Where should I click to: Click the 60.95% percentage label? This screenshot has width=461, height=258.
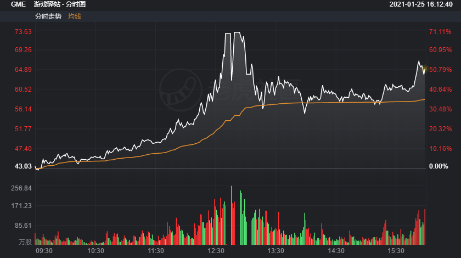(x=440, y=50)
